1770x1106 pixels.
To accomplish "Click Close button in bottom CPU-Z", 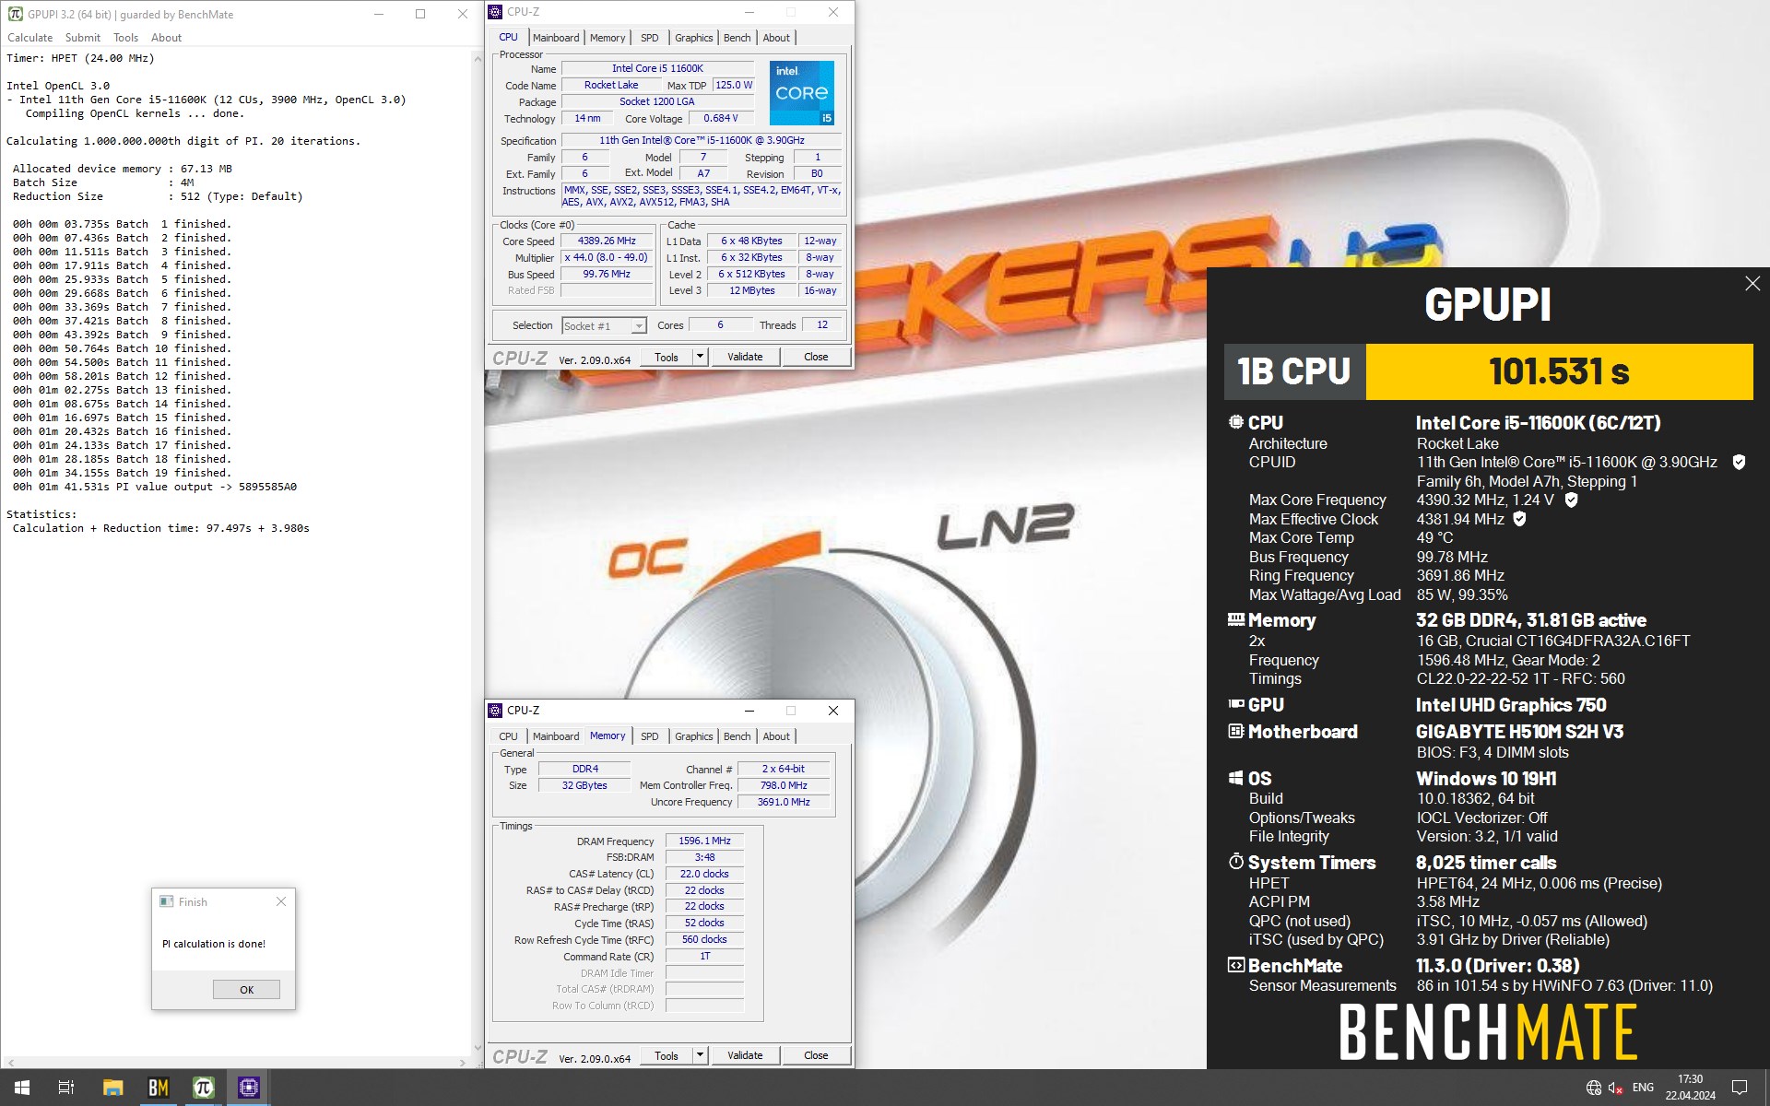I will 816,1055.
